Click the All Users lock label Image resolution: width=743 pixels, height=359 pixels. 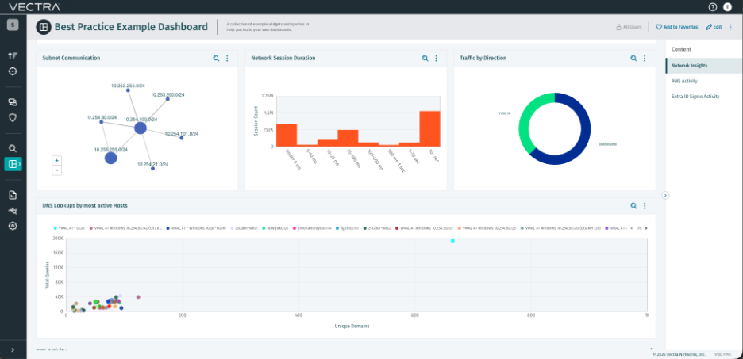click(629, 27)
